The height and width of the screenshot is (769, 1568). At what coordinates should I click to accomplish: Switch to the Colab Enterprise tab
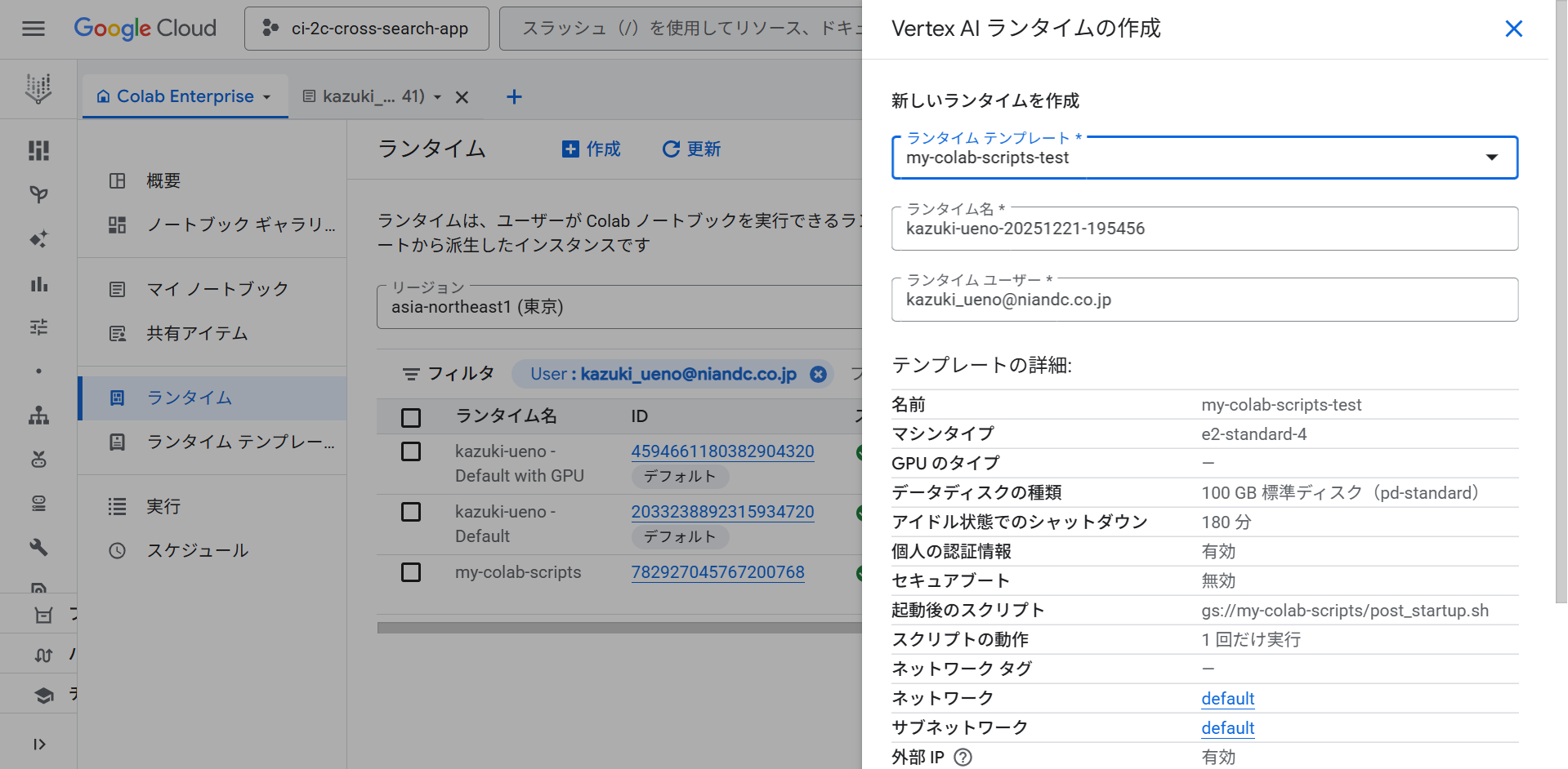[x=185, y=96]
